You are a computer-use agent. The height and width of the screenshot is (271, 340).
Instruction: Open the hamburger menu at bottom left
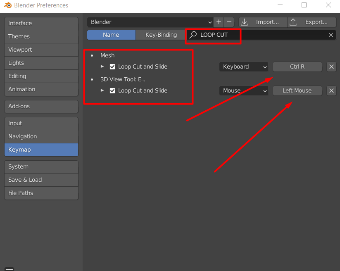point(10,269)
